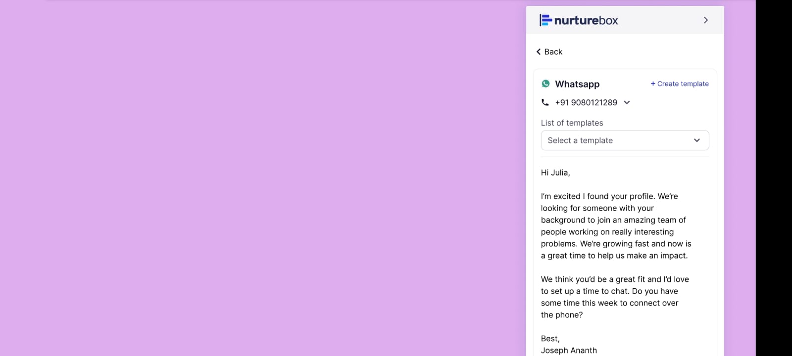The height and width of the screenshot is (356, 792).
Task: Click the paragraph starting I'm excited
Action: click(x=616, y=226)
